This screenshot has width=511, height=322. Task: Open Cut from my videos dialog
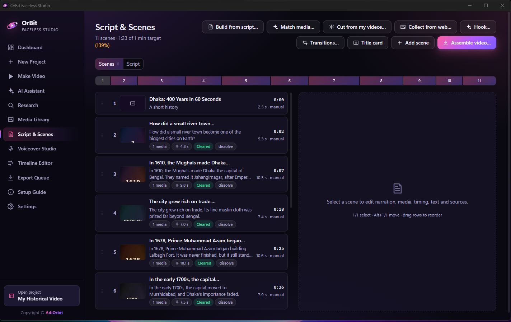pos(357,27)
